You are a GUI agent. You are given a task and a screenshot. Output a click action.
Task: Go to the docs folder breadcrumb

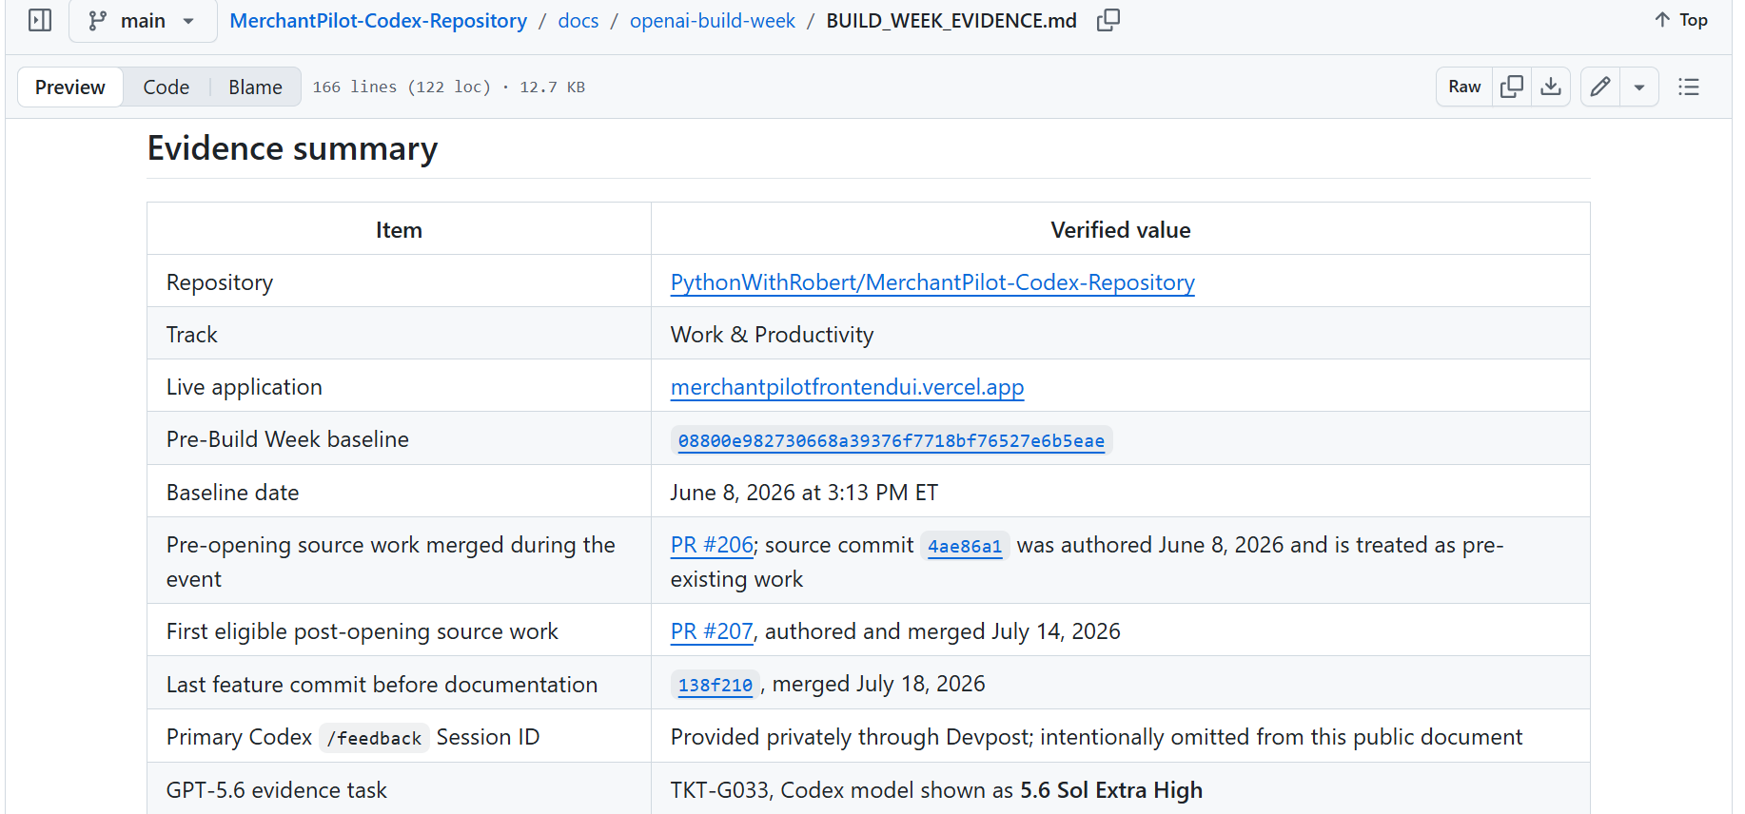tap(578, 20)
